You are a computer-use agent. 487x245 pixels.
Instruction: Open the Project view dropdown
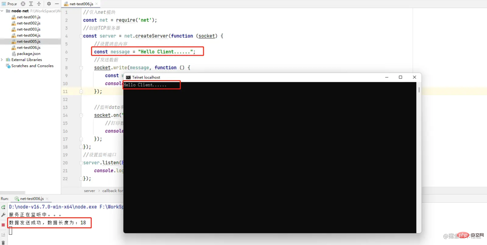(9, 4)
